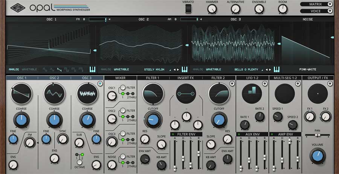Click the OSC 3 morph position marker
Screen dimensions: 339x174
tap(279, 44)
